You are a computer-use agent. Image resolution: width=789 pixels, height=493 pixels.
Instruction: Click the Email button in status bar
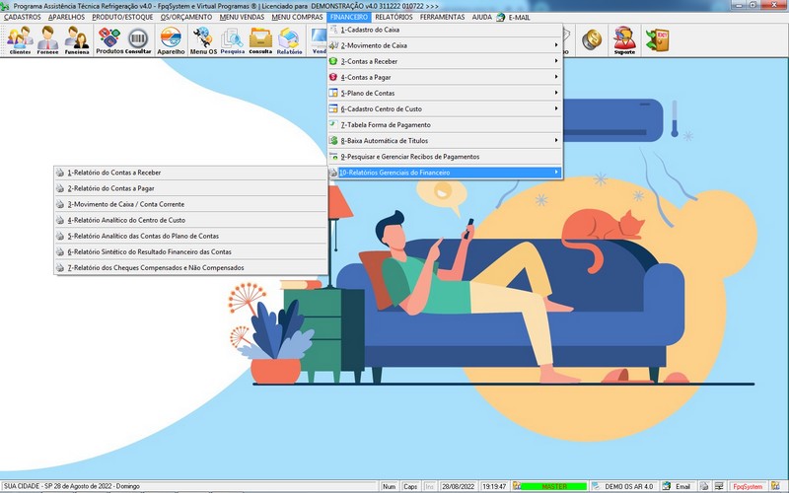[x=677, y=486]
